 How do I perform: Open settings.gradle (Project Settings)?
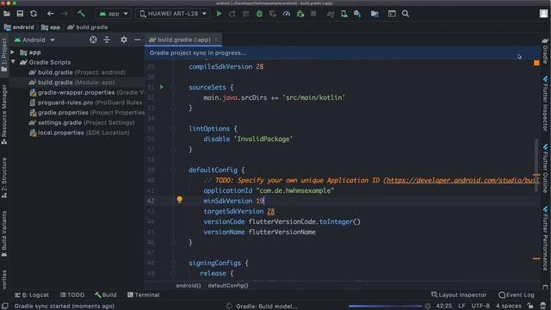(x=82, y=122)
